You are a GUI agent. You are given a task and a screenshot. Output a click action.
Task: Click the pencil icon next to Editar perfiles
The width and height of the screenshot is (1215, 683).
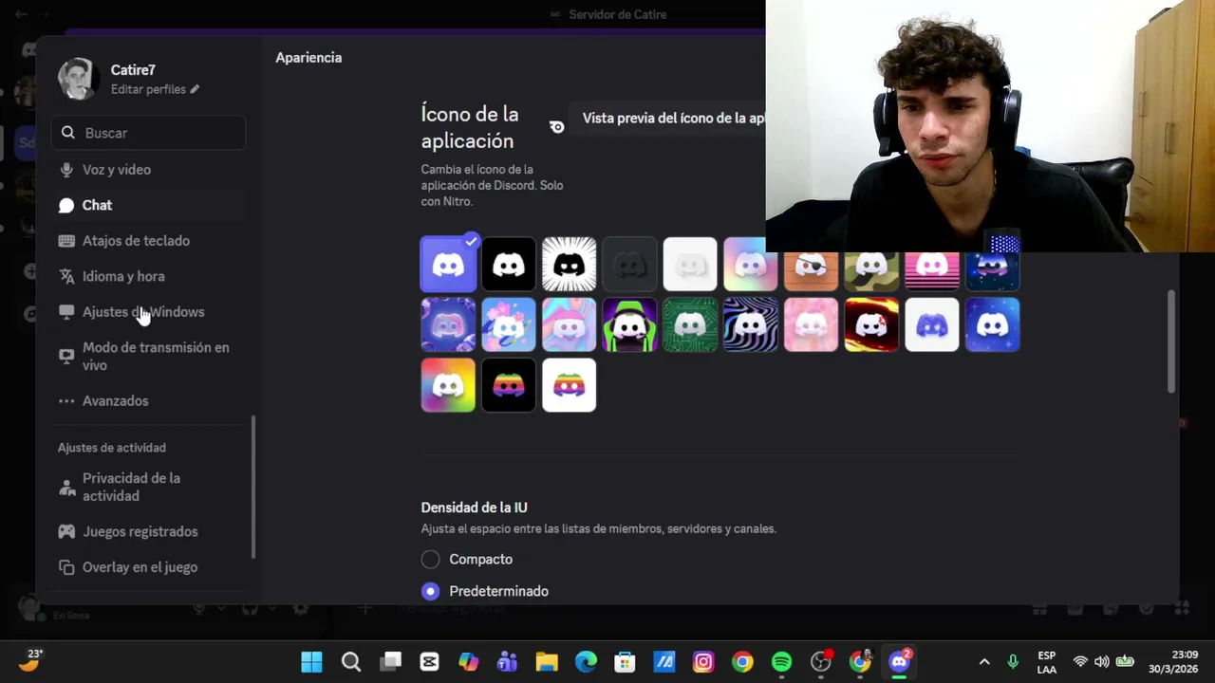tap(195, 89)
